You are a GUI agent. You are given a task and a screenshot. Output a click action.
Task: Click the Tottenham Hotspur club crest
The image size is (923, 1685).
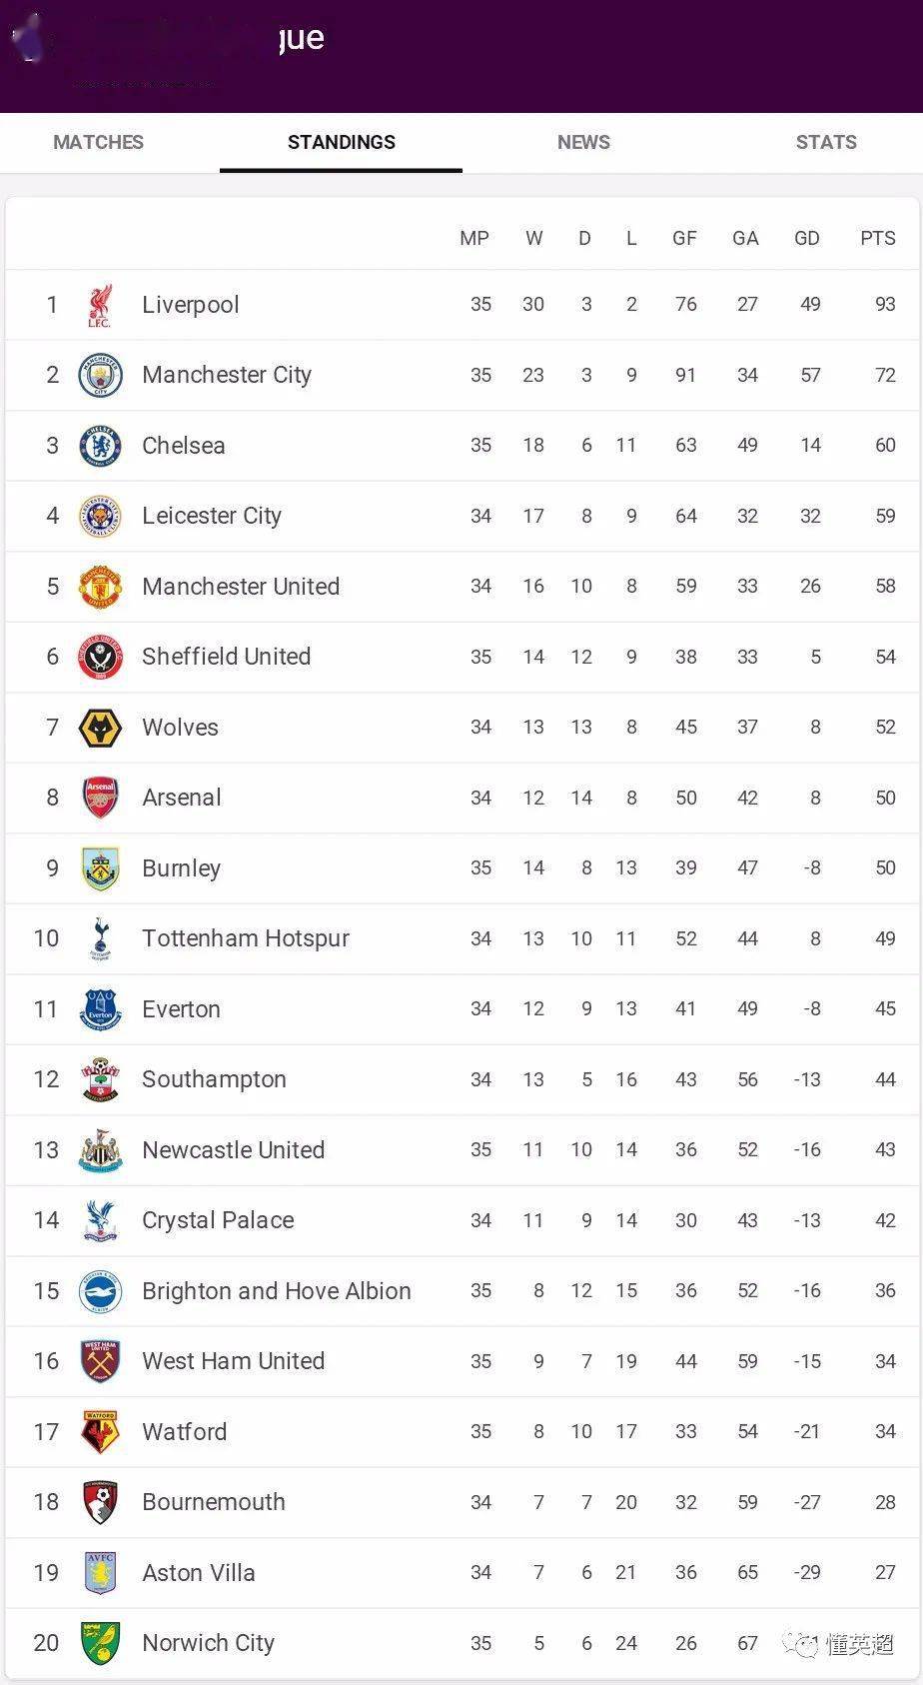[x=100, y=938]
